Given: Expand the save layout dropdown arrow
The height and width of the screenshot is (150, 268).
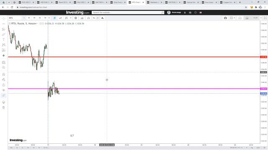Looking at the screenshot, I should (261, 18).
